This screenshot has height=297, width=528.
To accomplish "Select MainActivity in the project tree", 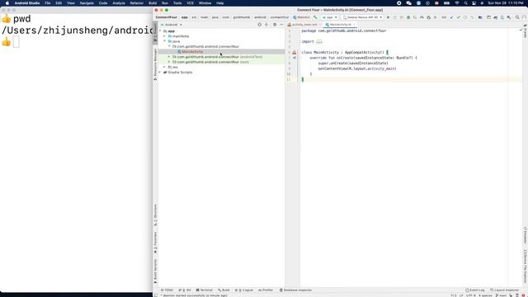I will pyautogui.click(x=192, y=51).
